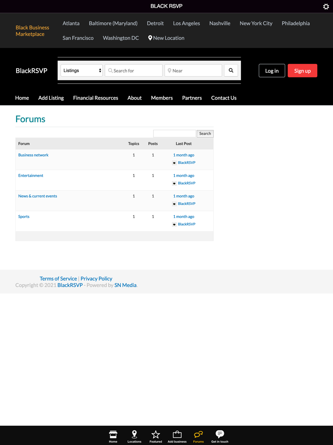333x445 pixels.
Task: Open the Business network forum
Action: point(33,155)
